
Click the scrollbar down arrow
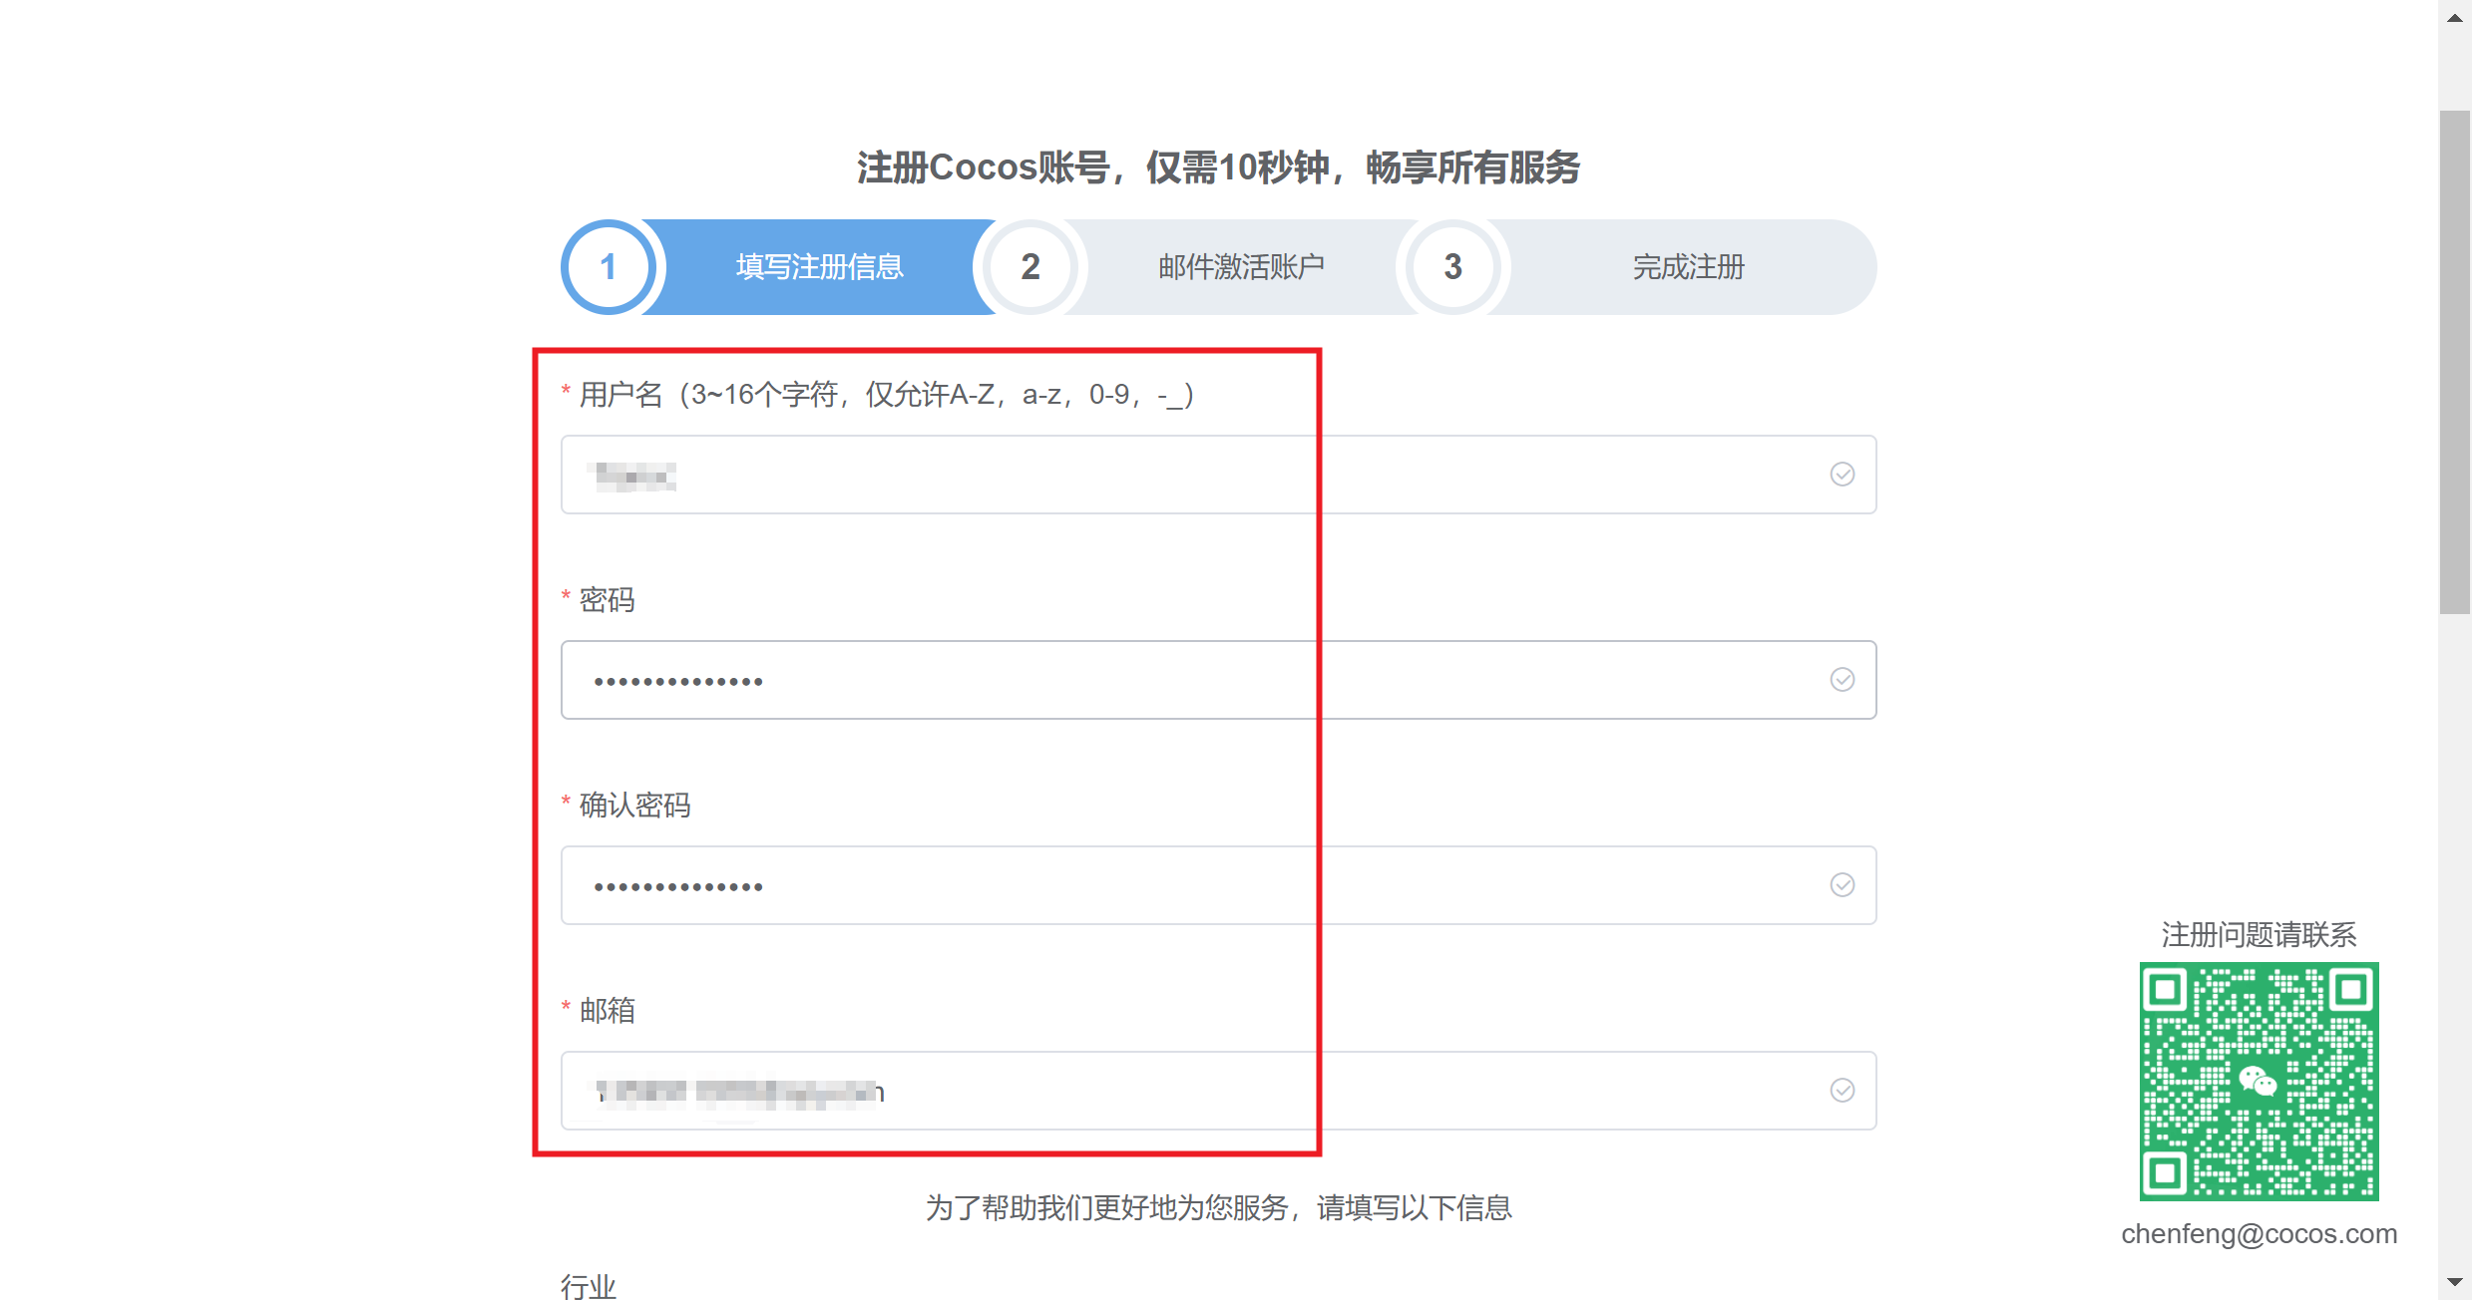pyautogui.click(x=2455, y=1283)
